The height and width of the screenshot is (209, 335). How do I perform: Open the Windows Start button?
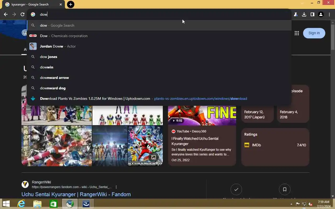coord(6,204)
